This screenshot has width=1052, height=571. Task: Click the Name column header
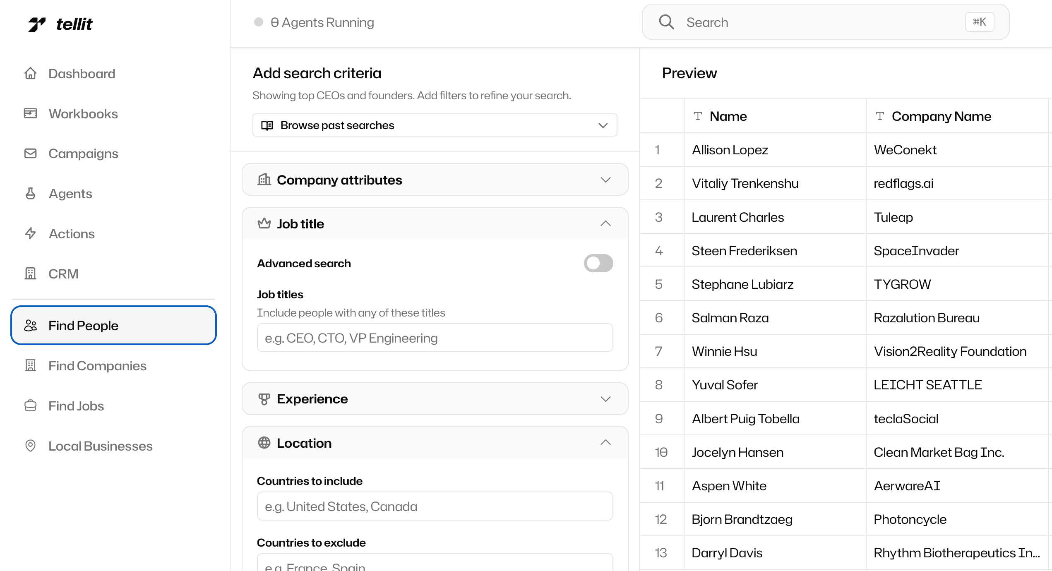(775, 116)
